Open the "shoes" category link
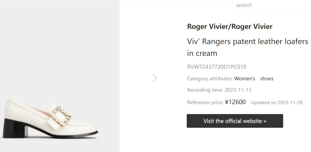Viewport: 311px width, 152px height. point(267,78)
